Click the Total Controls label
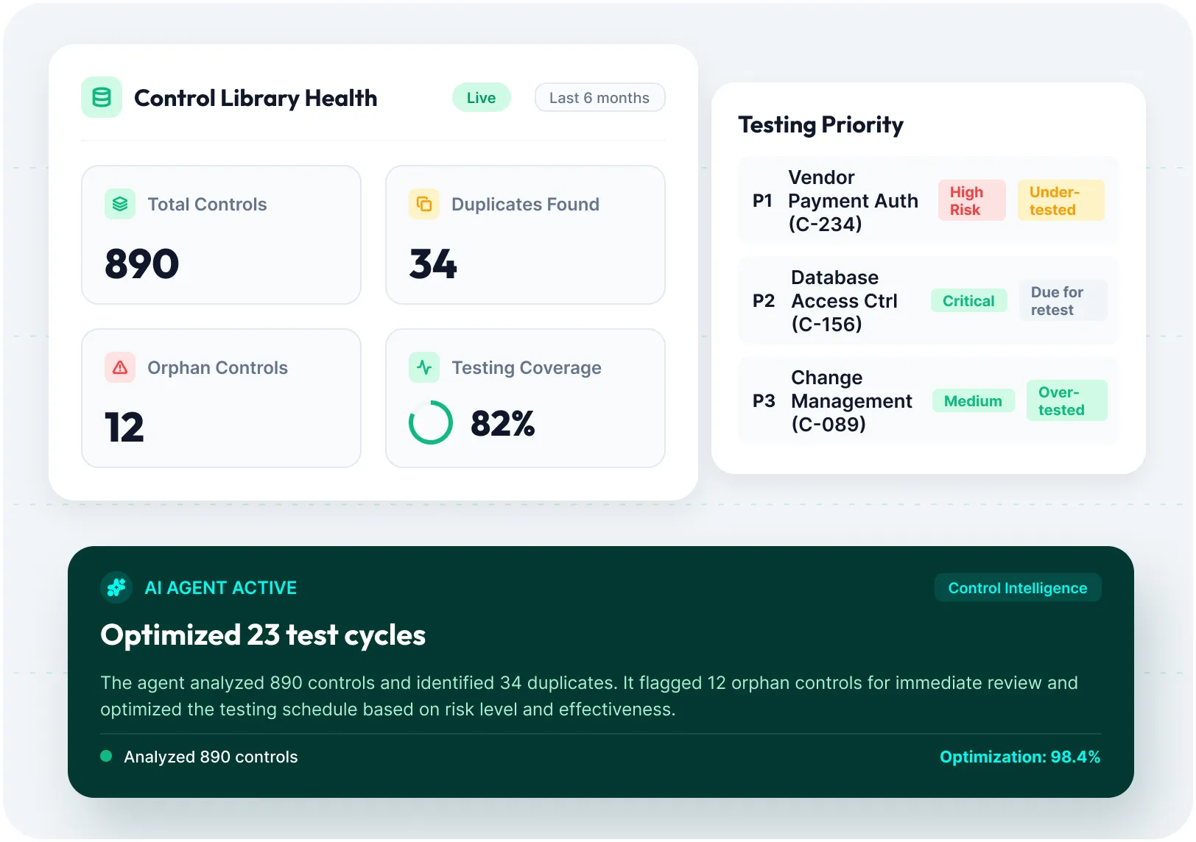Screen dimensions: 1196x842 tap(207, 204)
